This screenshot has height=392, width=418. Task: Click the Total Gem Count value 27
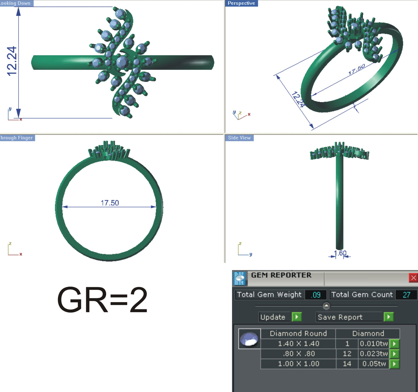coord(406,295)
